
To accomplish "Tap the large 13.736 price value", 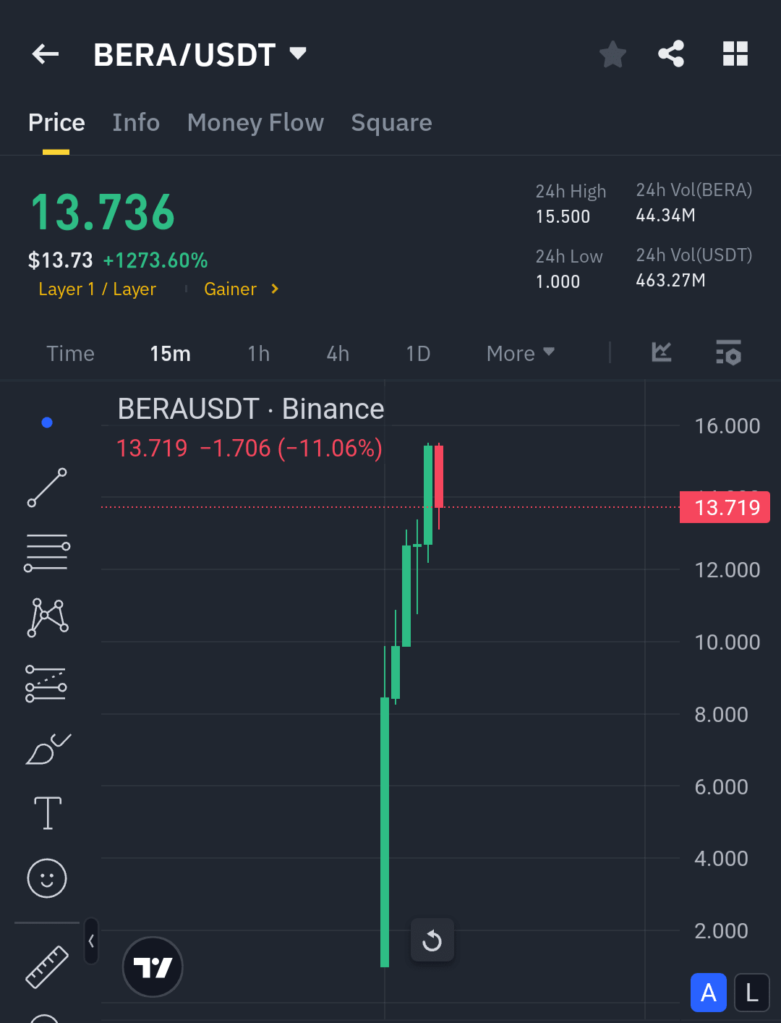I will click(103, 213).
